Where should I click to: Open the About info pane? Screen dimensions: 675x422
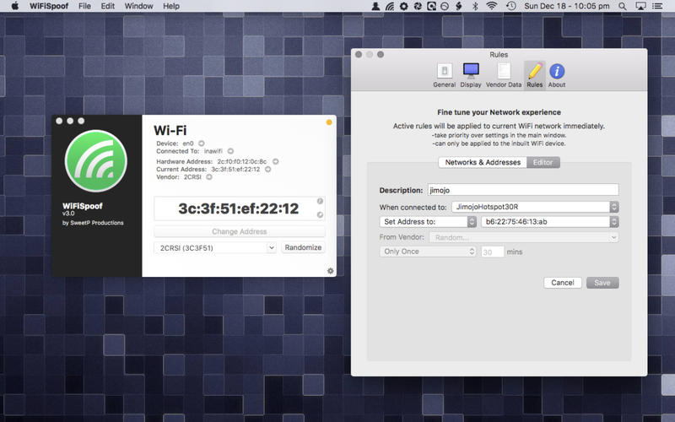(x=557, y=76)
